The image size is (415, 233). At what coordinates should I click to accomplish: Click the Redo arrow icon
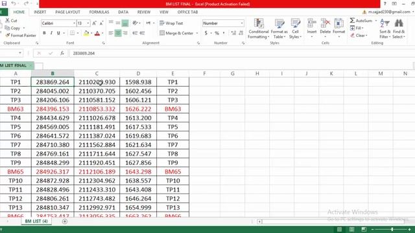click(26, 4)
